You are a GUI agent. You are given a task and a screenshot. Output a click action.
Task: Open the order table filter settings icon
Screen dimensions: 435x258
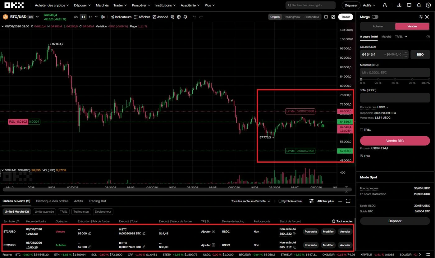click(x=311, y=201)
